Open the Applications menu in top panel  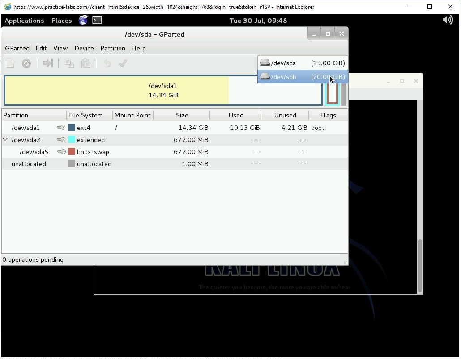click(24, 21)
